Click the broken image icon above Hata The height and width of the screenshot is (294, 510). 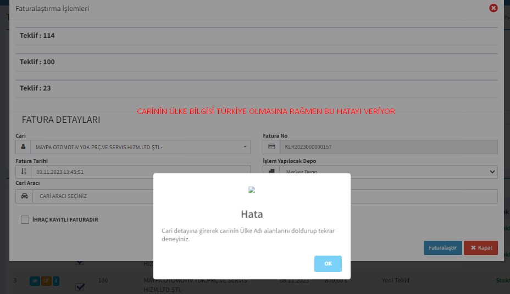click(x=252, y=190)
